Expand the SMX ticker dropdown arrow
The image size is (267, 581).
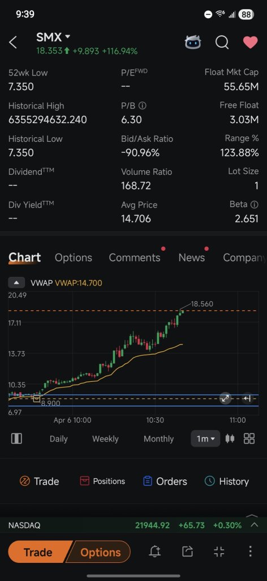(67, 37)
